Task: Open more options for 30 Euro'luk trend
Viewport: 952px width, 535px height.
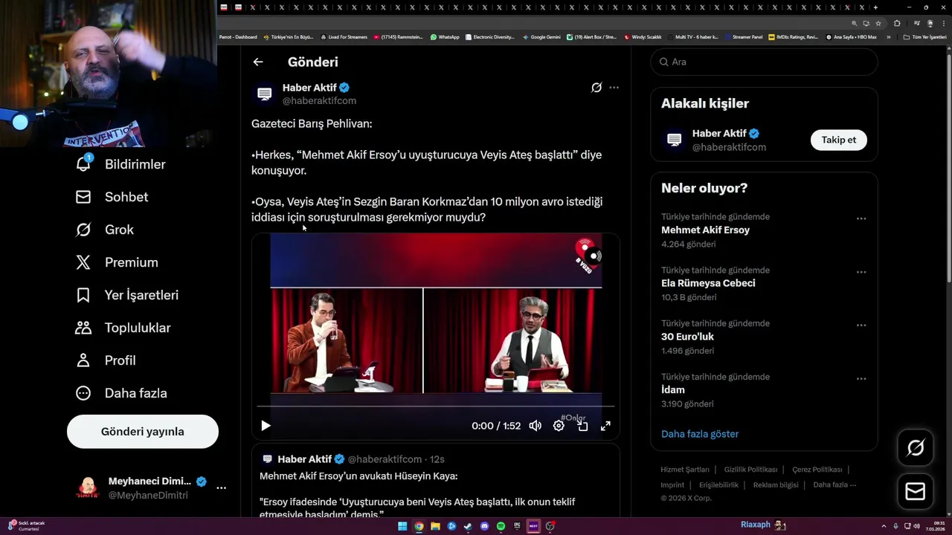Action: pyautogui.click(x=861, y=325)
